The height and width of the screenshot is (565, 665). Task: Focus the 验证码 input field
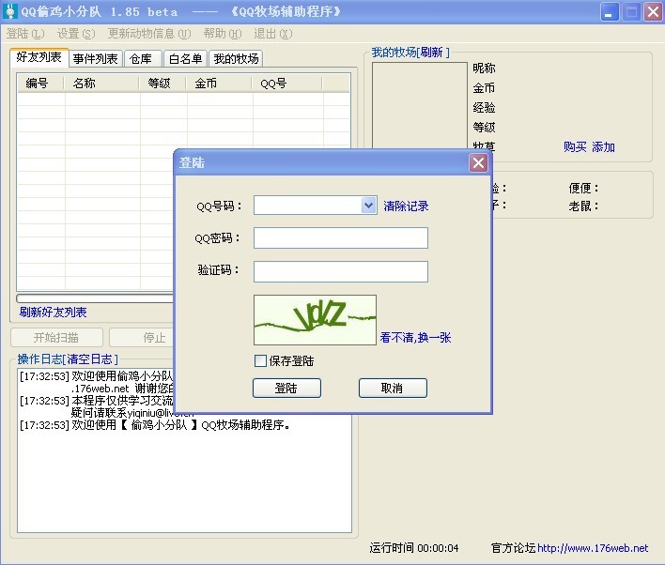(341, 271)
